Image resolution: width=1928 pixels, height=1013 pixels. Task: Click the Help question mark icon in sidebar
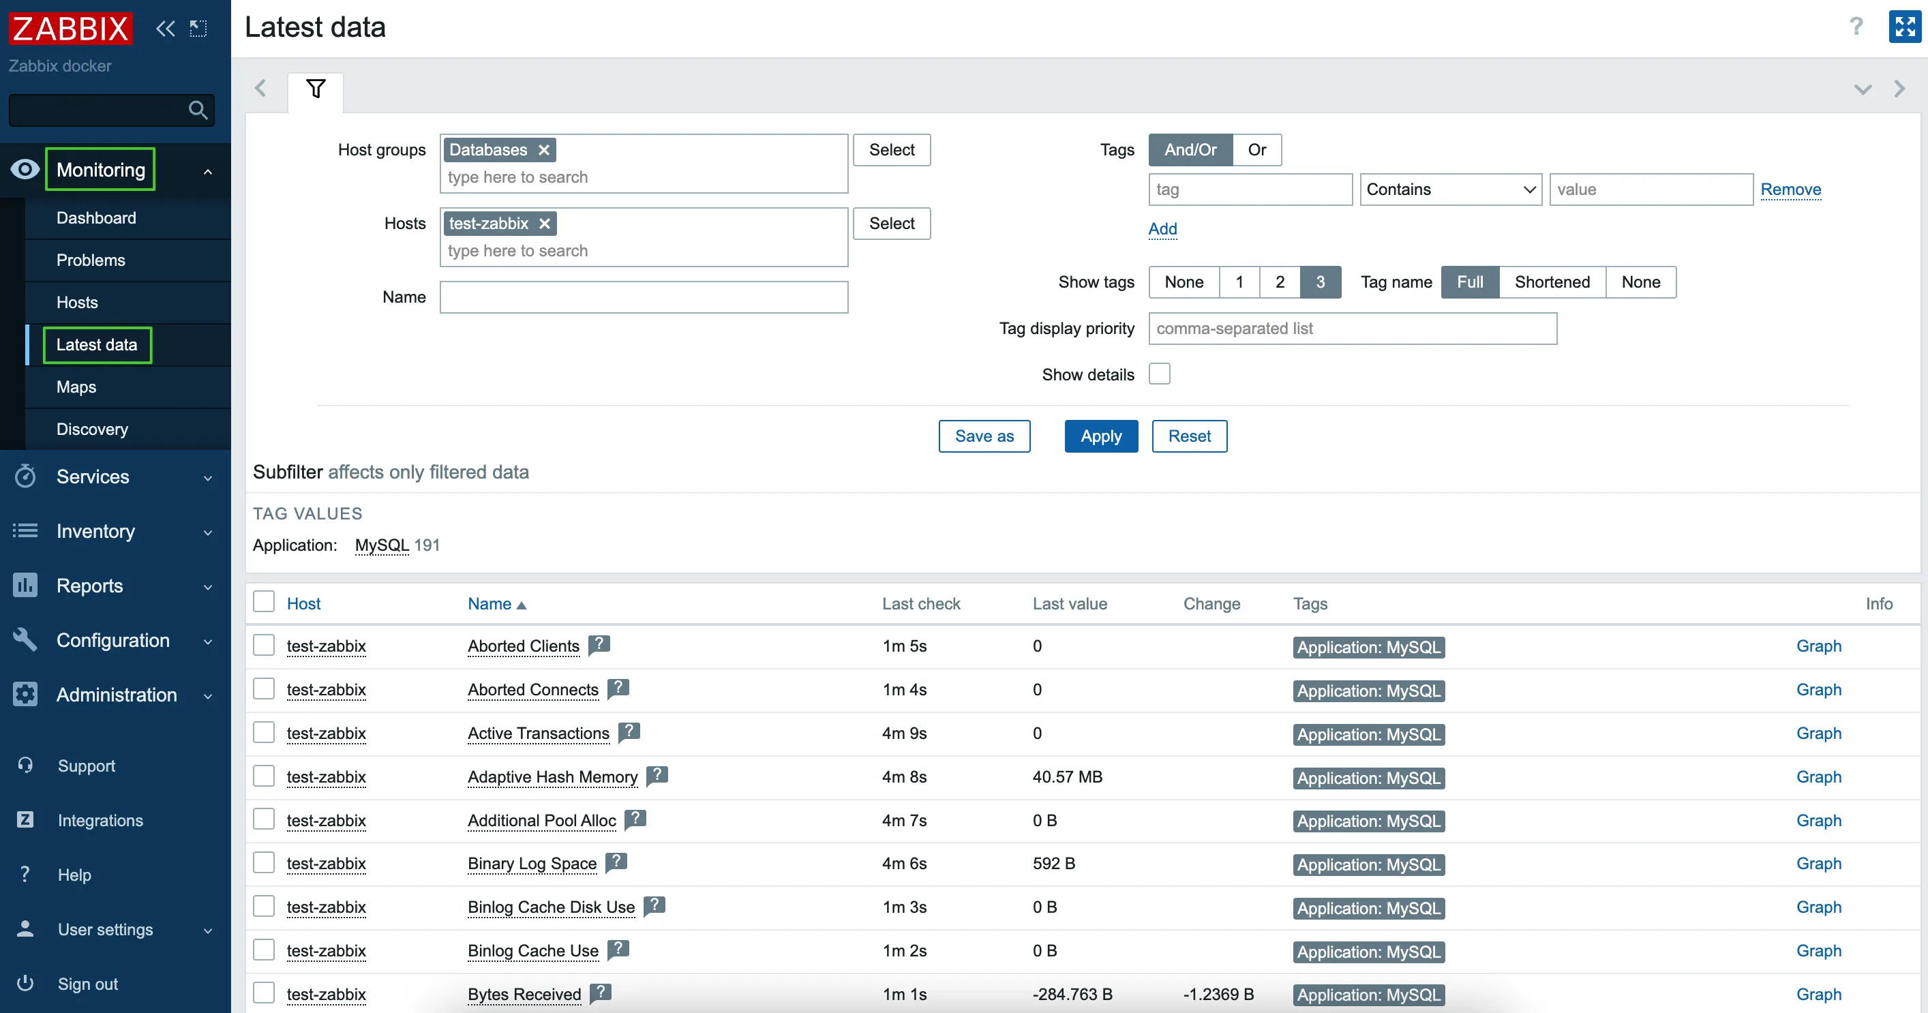25,875
